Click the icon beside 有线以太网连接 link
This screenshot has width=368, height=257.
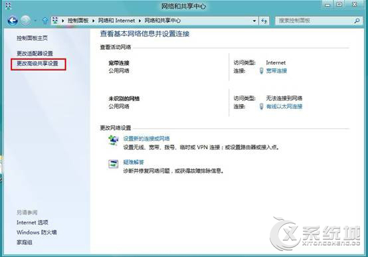click(x=261, y=106)
